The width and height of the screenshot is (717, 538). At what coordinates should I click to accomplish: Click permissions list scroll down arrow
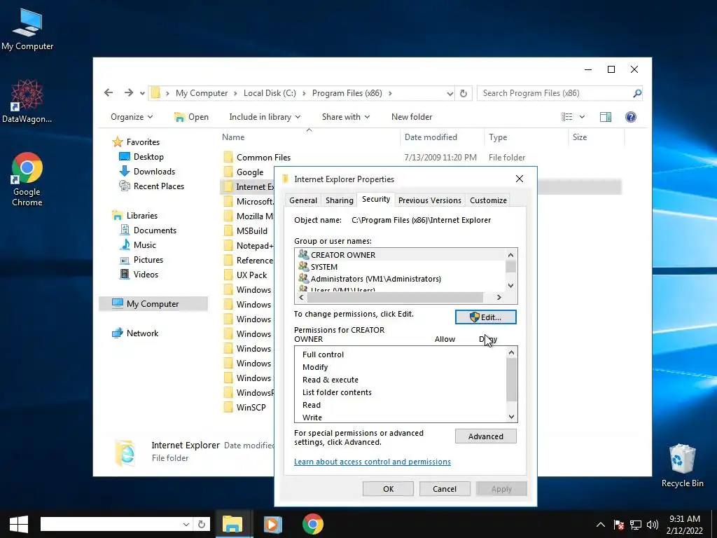[511, 417]
